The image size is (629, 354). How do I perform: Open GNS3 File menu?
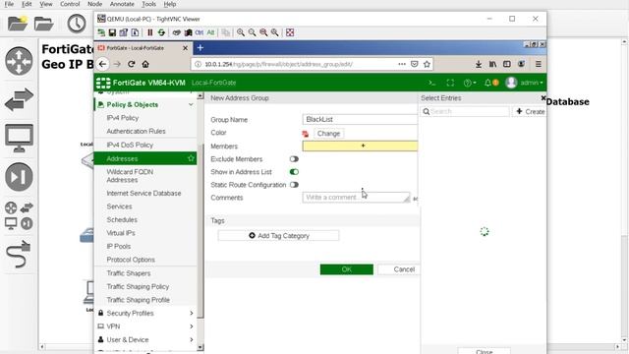click(x=9, y=4)
